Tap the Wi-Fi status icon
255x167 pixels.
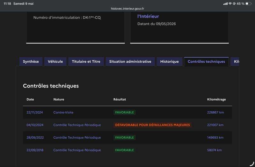click(x=230, y=3)
